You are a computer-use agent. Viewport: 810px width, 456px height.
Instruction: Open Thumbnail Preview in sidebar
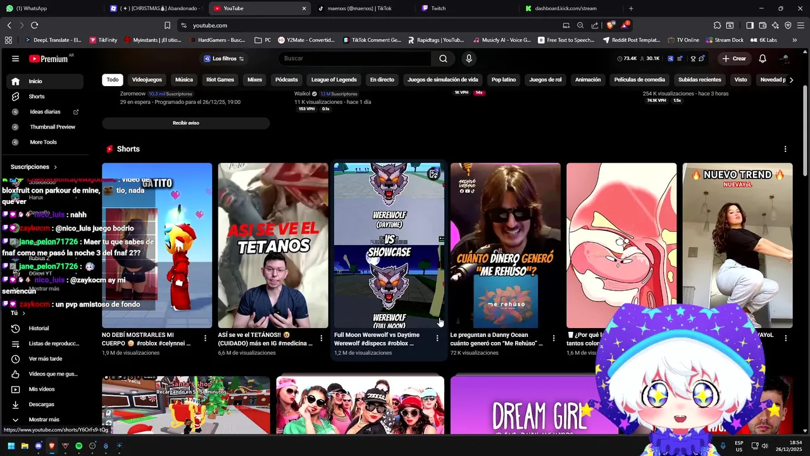coord(44,127)
